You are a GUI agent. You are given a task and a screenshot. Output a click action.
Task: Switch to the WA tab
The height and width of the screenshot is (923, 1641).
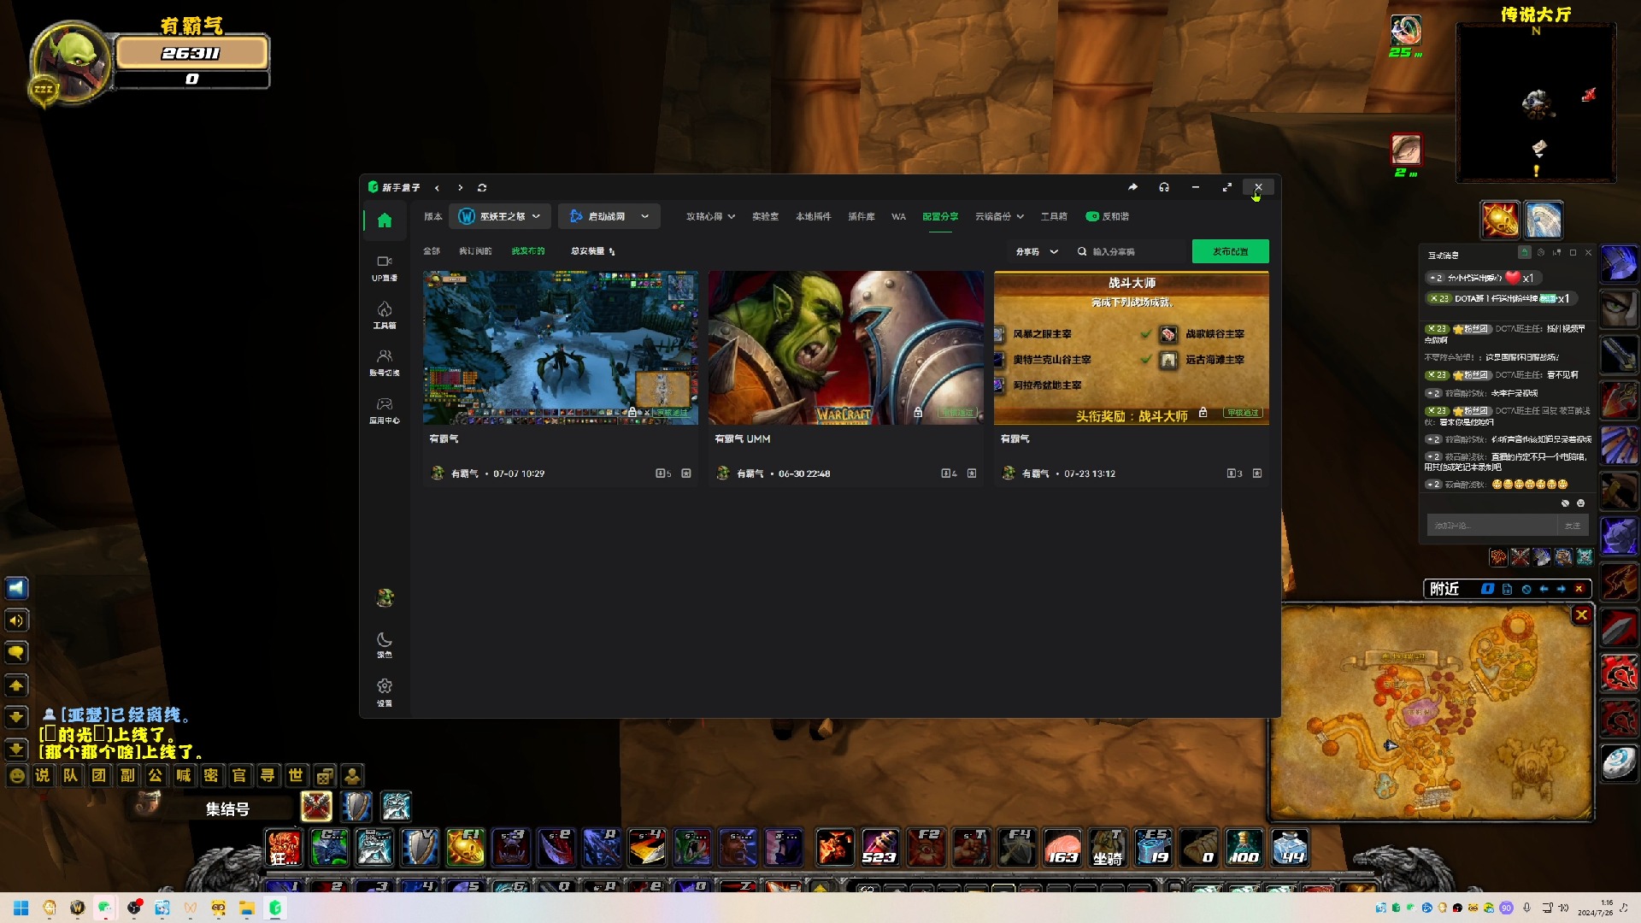pos(898,217)
